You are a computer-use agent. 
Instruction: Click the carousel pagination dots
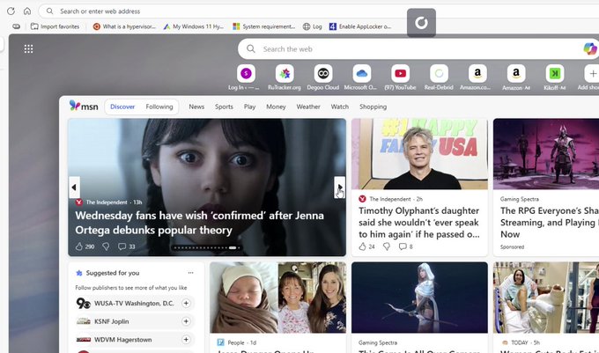207,247
